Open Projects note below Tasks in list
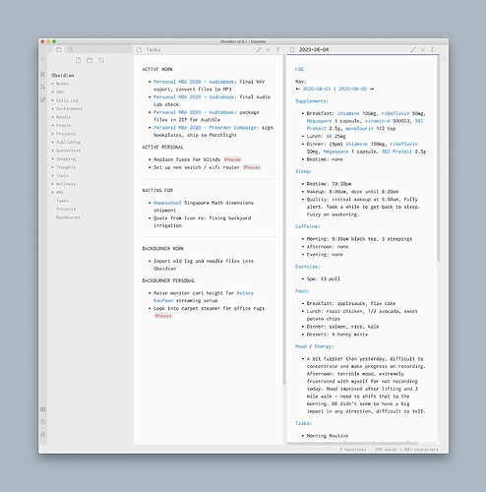This screenshot has width=486, height=492. [66, 209]
